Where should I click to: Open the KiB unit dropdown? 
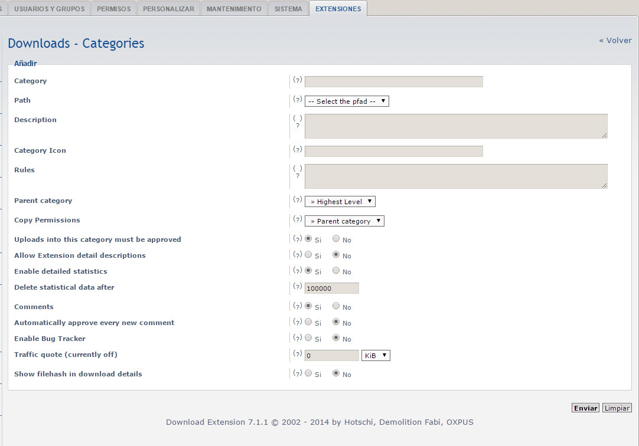click(x=376, y=356)
